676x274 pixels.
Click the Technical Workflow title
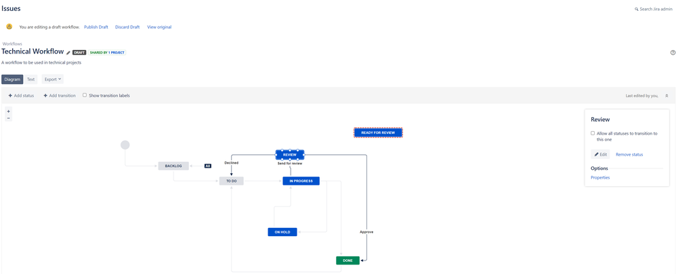click(33, 51)
